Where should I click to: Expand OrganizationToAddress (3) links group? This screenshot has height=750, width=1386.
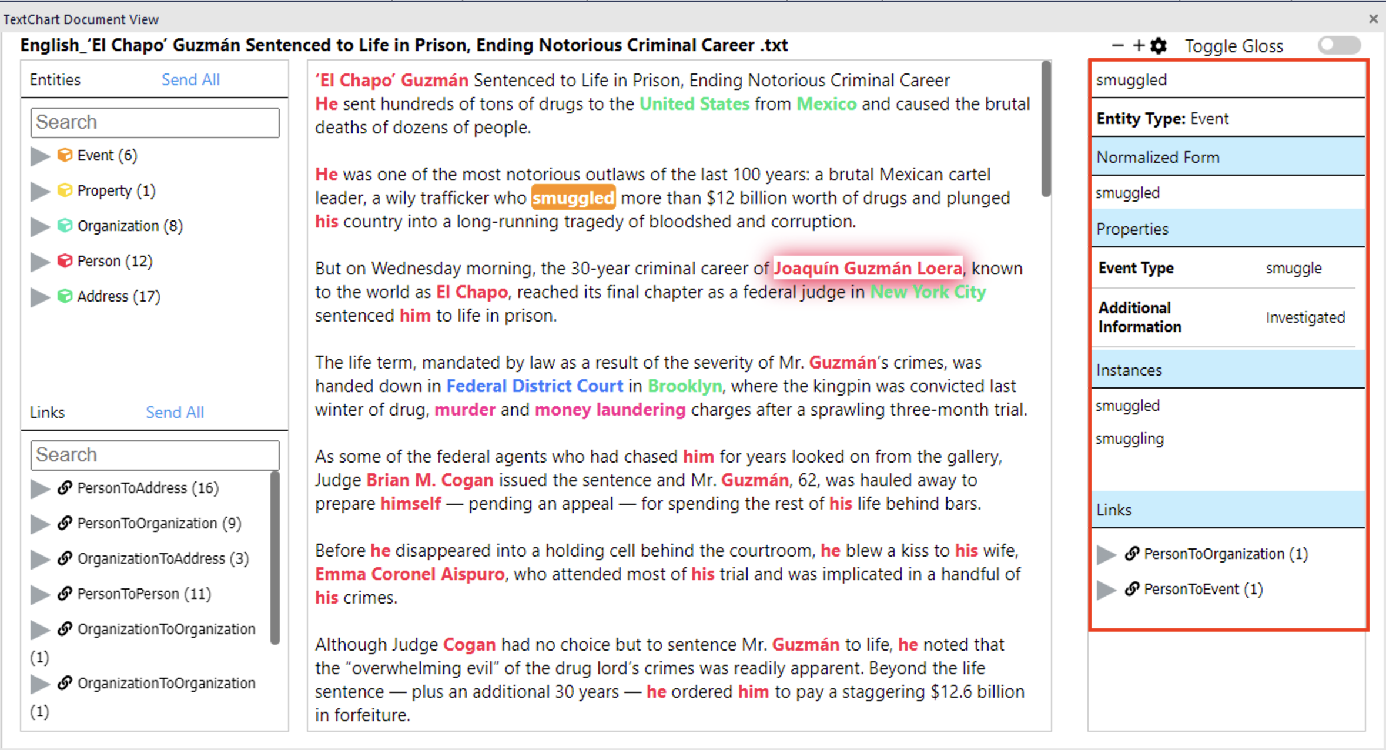tap(40, 559)
